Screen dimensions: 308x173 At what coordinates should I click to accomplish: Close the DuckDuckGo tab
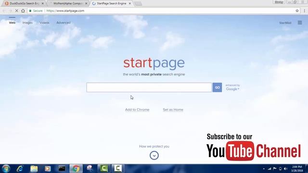[43, 3]
